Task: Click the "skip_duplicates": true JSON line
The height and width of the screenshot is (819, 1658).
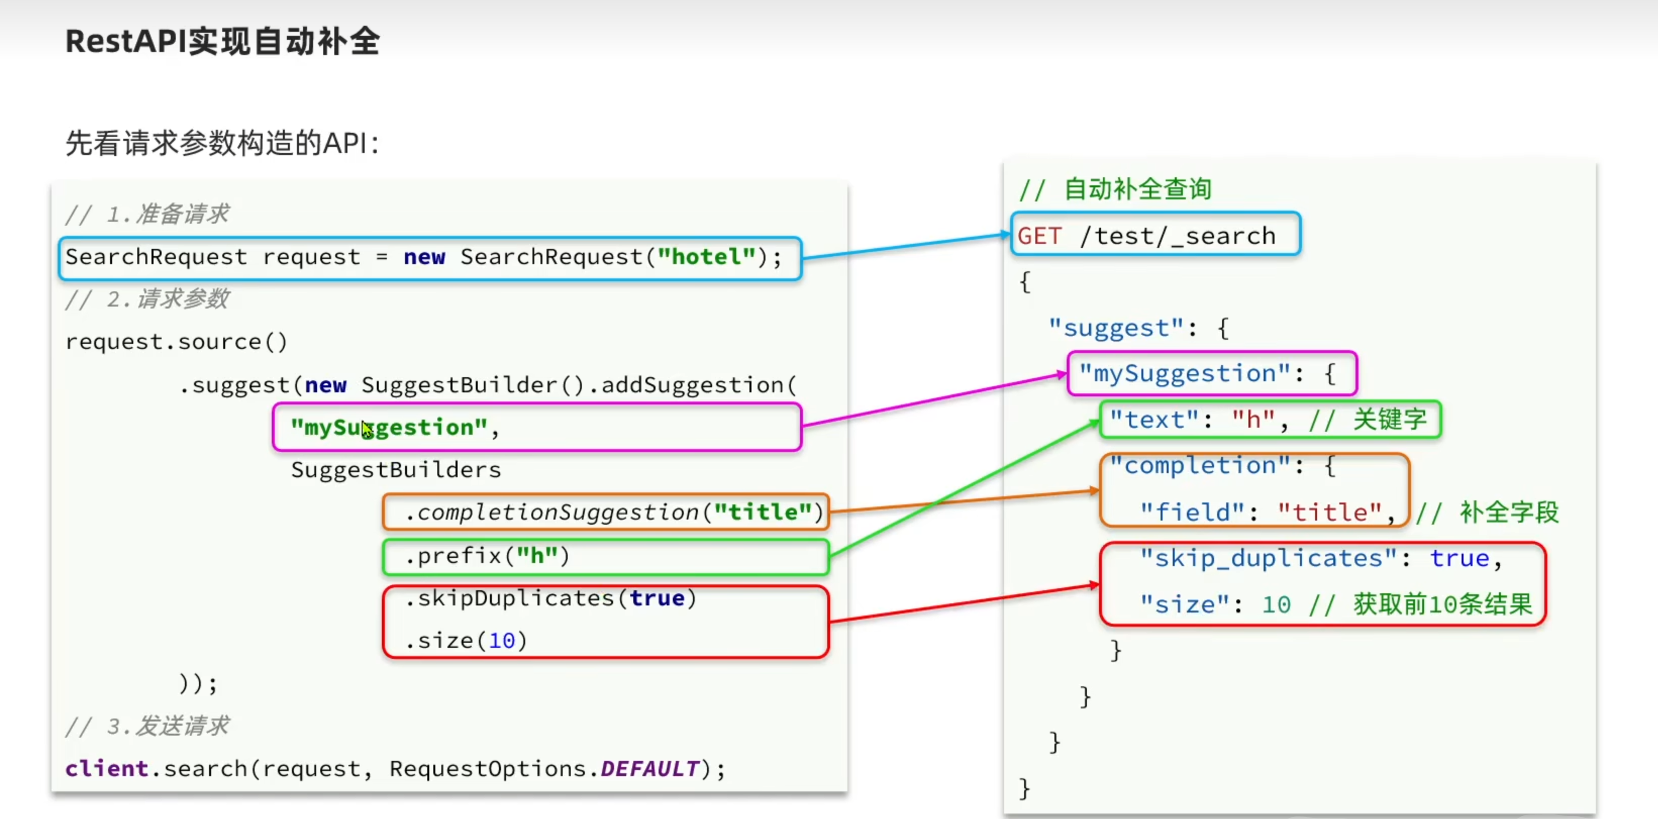Action: coord(1320,558)
